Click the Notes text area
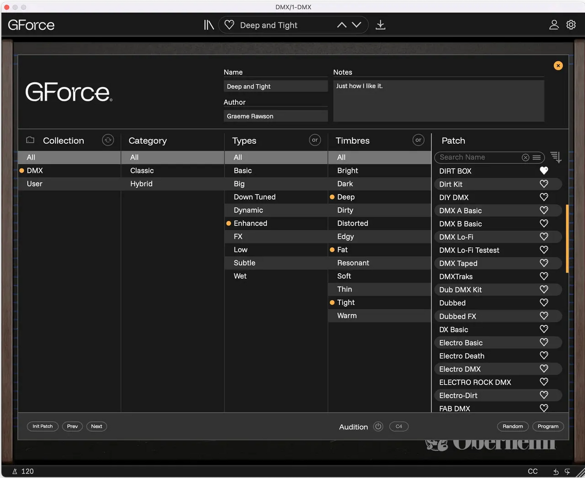This screenshot has width=585, height=478. 439,101
